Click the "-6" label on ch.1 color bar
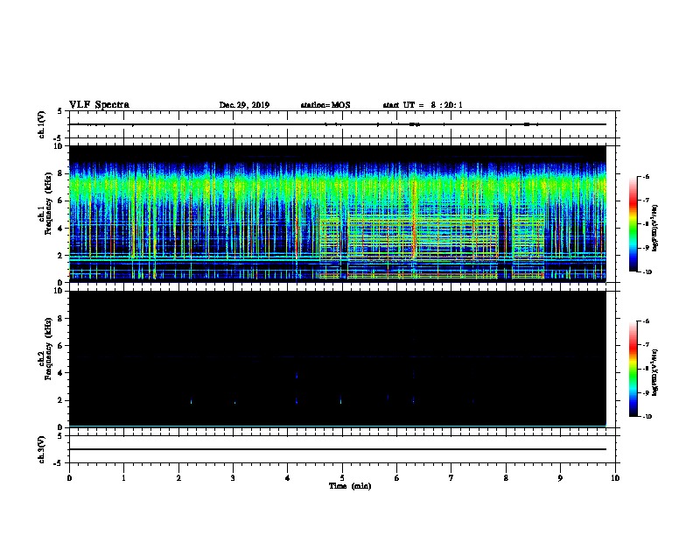This screenshot has height=536, width=693. pos(646,177)
